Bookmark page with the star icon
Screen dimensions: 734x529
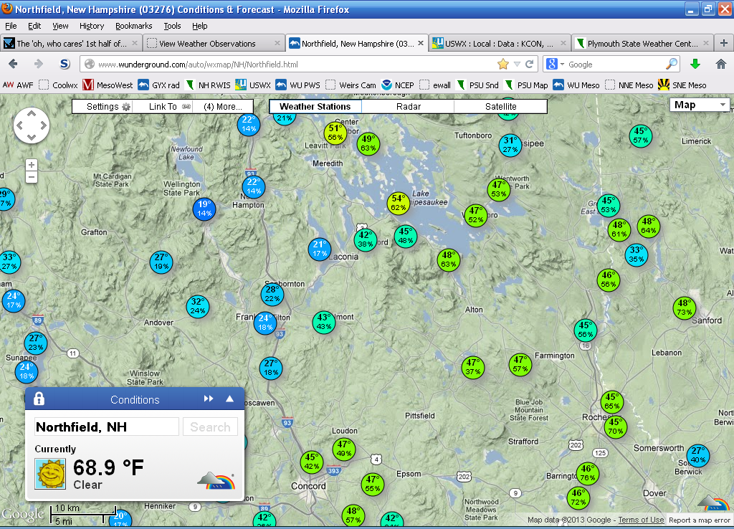coord(503,64)
